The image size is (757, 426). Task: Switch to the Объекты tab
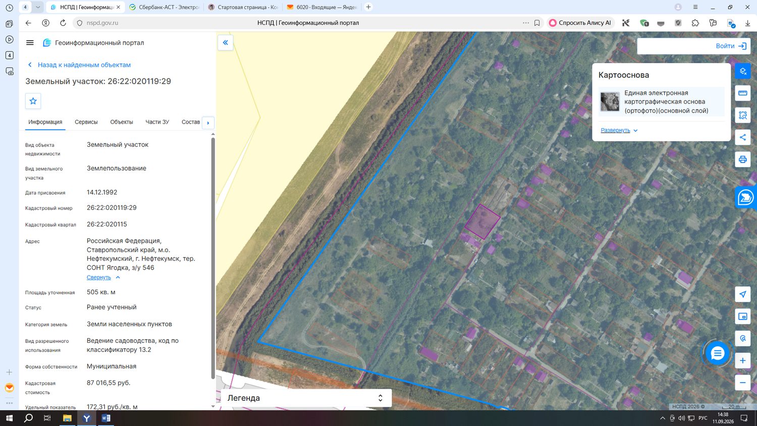pos(122,122)
